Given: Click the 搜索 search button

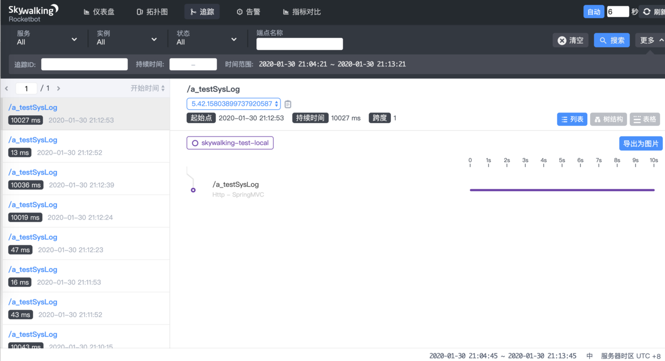Looking at the screenshot, I should coord(612,40).
